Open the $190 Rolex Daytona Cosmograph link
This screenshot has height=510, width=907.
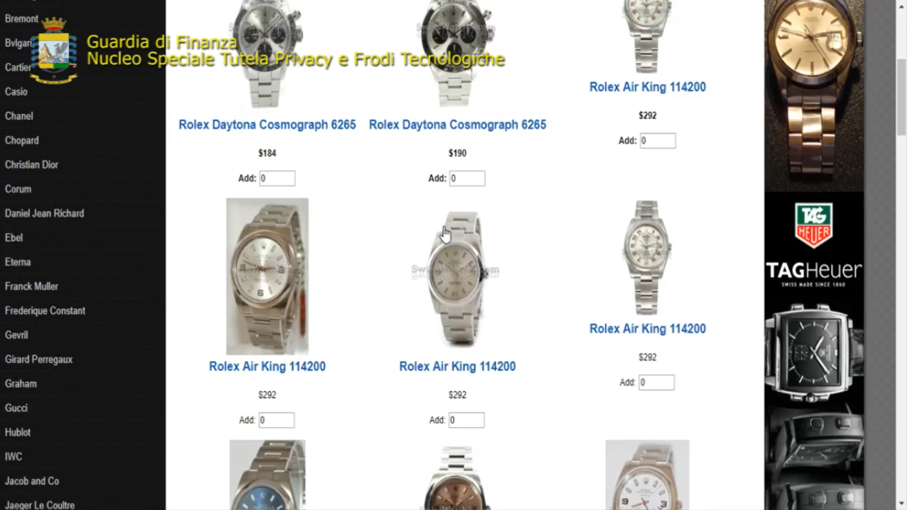(457, 124)
